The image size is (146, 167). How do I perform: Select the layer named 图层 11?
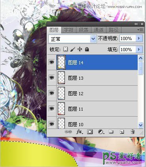pyautogui.click(x=76, y=109)
